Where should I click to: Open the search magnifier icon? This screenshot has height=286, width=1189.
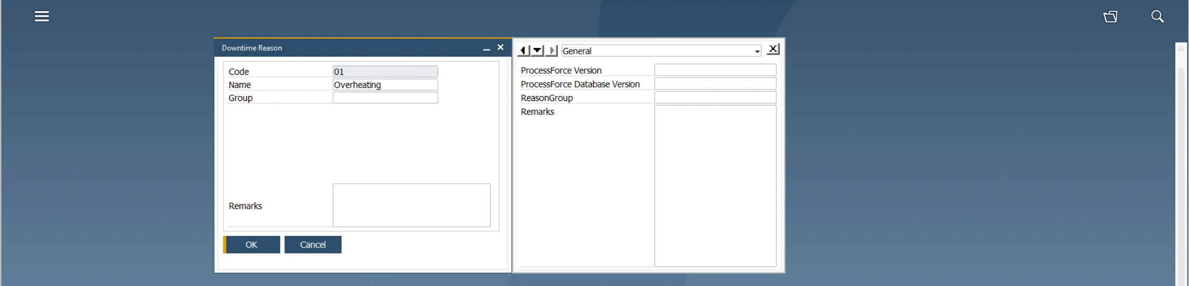pyautogui.click(x=1157, y=17)
